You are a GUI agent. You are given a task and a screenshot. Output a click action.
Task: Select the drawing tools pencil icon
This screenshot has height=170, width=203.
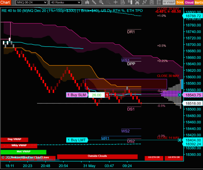tap(94, 2)
